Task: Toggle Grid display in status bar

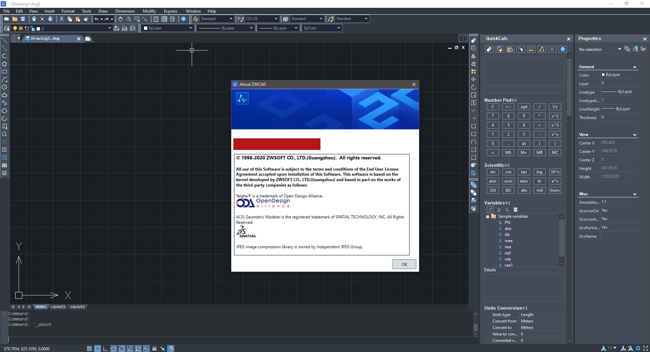Action: click(98, 348)
